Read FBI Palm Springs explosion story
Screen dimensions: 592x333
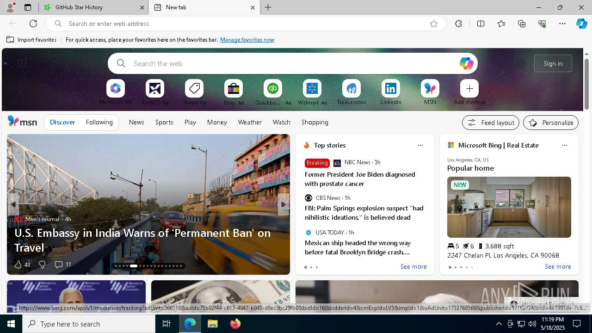pyautogui.click(x=364, y=213)
